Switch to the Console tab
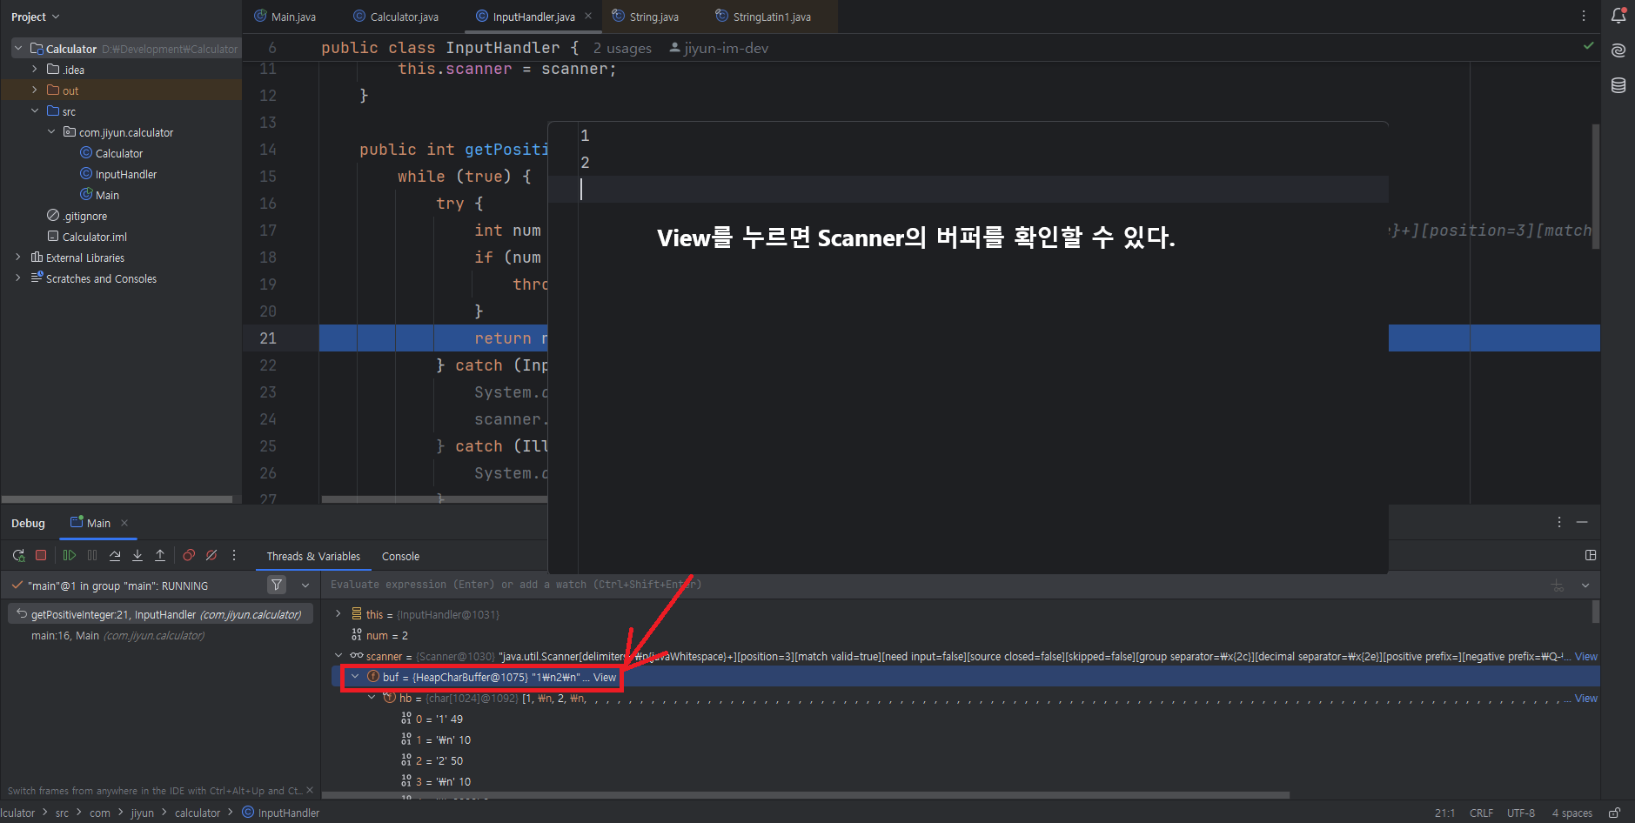The height and width of the screenshot is (823, 1635). point(400,556)
